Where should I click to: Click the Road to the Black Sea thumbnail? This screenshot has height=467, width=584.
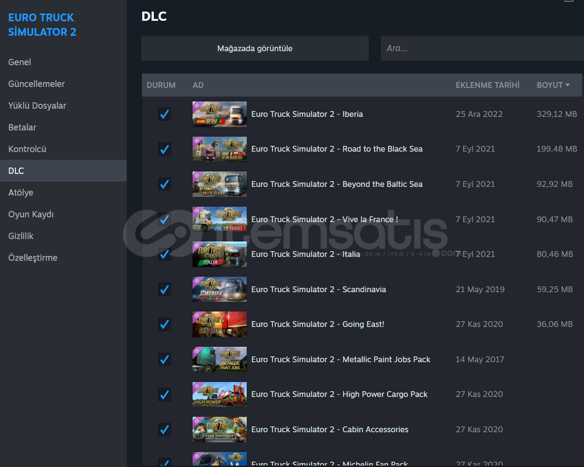220,149
